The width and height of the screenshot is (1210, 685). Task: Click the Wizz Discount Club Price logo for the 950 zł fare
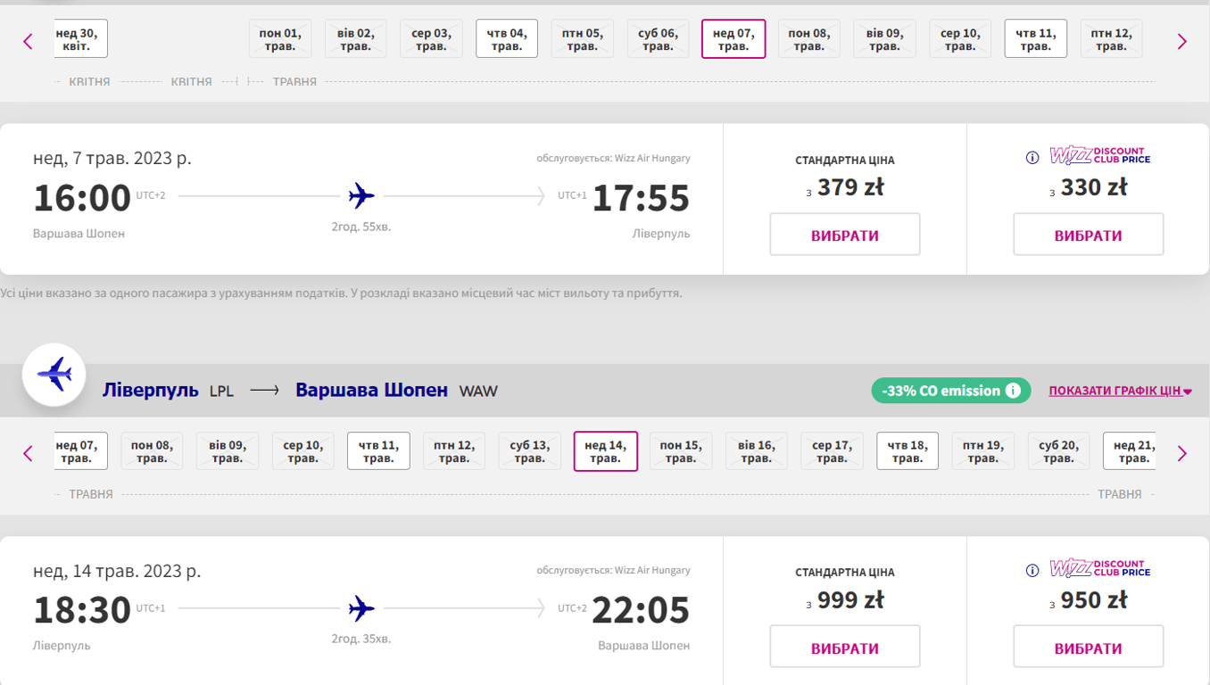point(1100,568)
